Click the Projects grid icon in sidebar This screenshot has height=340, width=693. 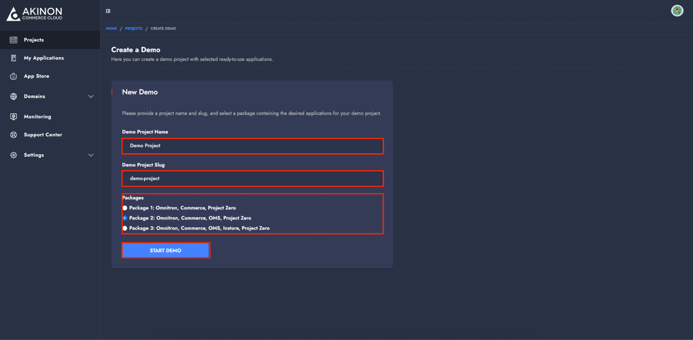14,40
